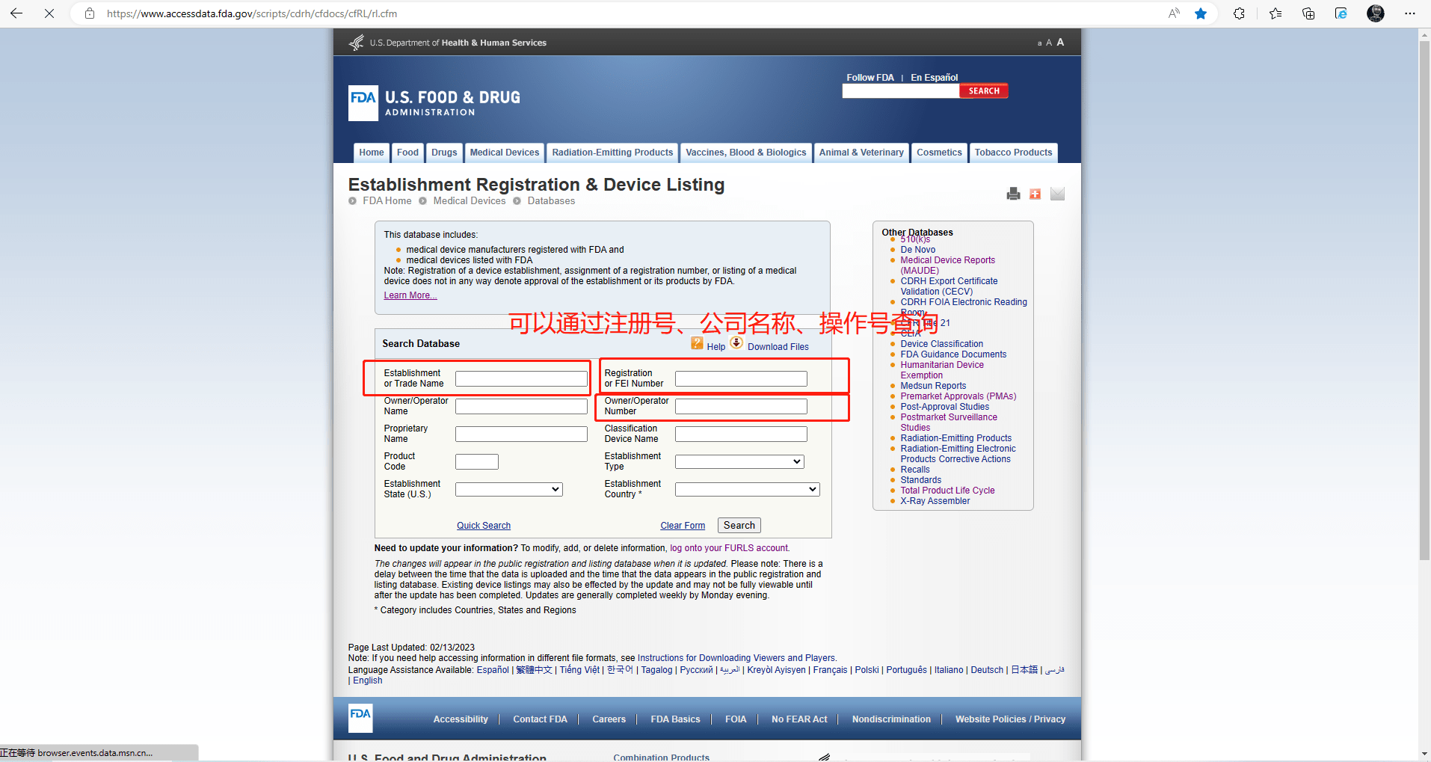Select the smallest text size a
Viewport: 1431px width, 762px height.
click(x=1039, y=43)
